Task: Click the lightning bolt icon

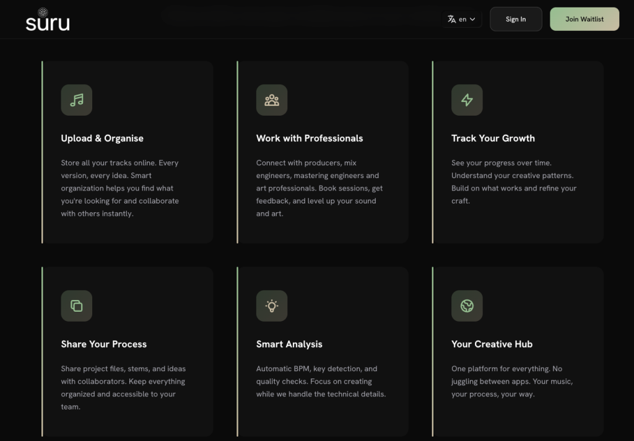Action: pos(467,100)
